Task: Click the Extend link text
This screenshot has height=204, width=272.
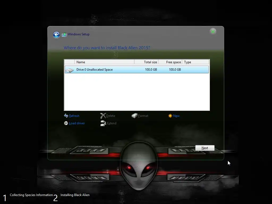Action: coord(112,123)
